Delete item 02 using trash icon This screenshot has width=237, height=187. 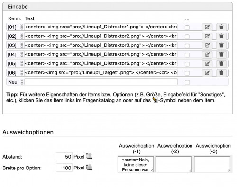pyautogui.click(x=221, y=36)
